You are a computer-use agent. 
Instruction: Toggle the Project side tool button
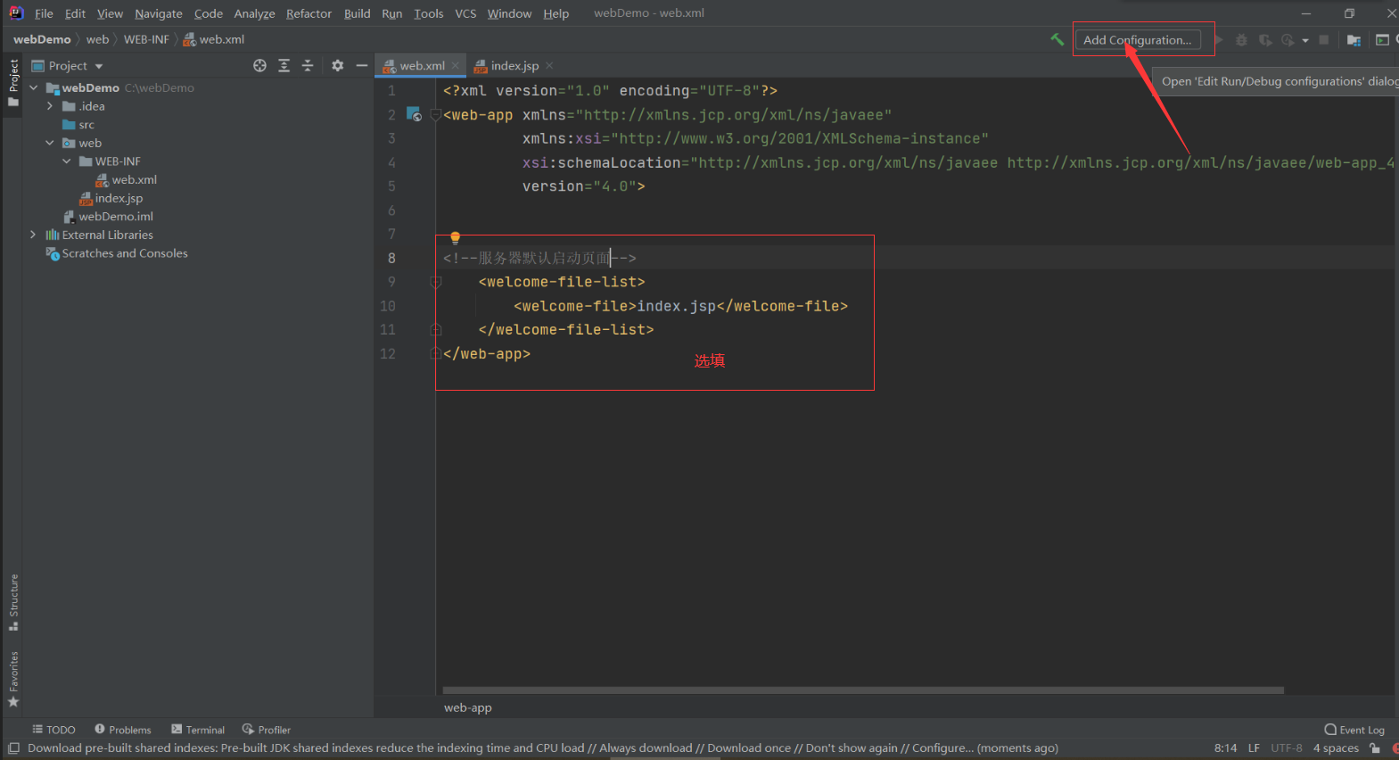point(12,82)
